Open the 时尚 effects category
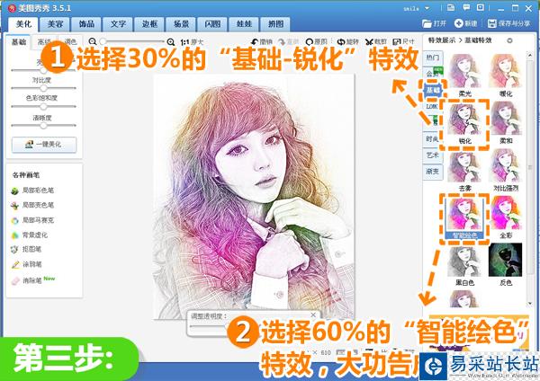Image resolution: width=540 pixels, height=381 pixels. coord(432,139)
